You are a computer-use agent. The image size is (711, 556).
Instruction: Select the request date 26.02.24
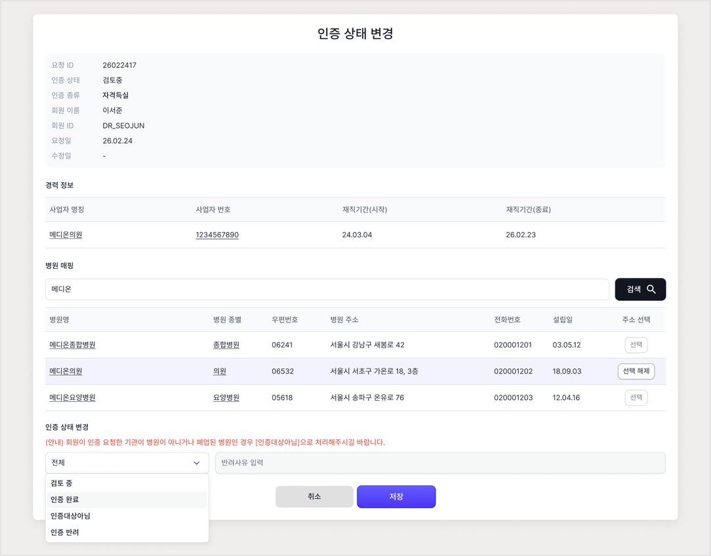point(117,141)
